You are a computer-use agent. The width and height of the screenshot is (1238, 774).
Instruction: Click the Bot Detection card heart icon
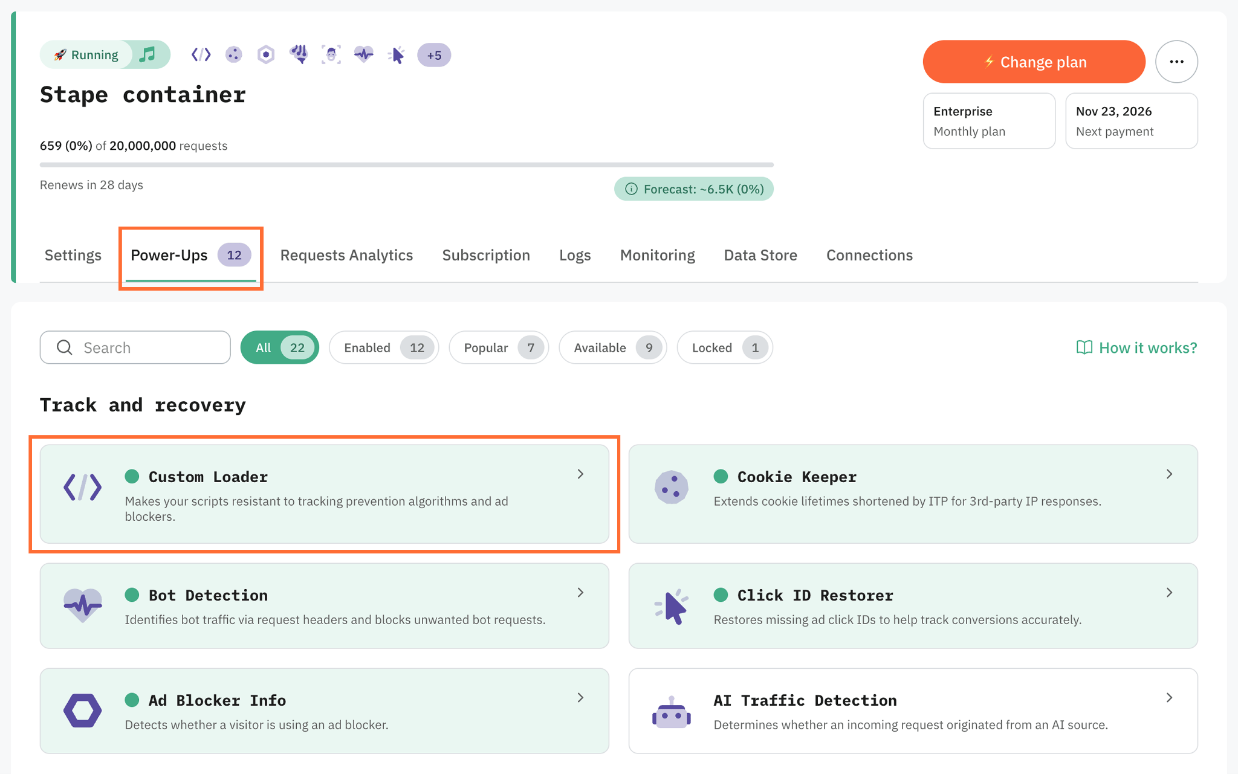tap(83, 605)
